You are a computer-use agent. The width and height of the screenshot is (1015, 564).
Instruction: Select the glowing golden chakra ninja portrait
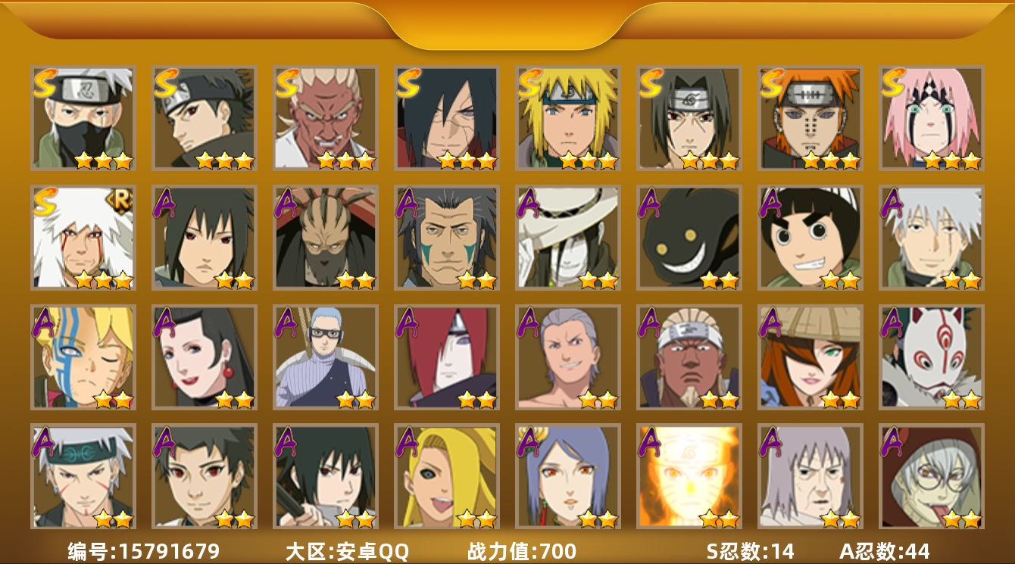(689, 477)
